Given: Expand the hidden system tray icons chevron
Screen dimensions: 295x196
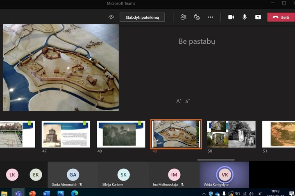Looking at the screenshot, I should coord(204,194).
